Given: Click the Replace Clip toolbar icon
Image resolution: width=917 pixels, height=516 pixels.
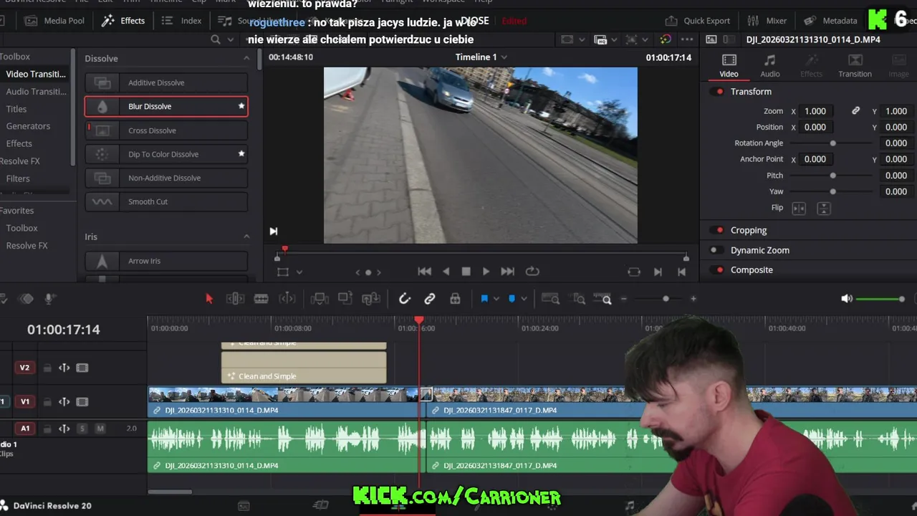Looking at the screenshot, I should [x=371, y=299].
